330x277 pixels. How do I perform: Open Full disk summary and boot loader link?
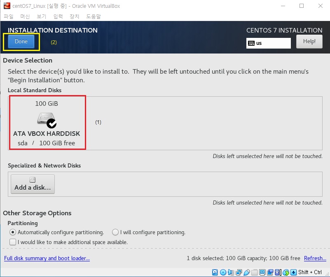coord(47,258)
